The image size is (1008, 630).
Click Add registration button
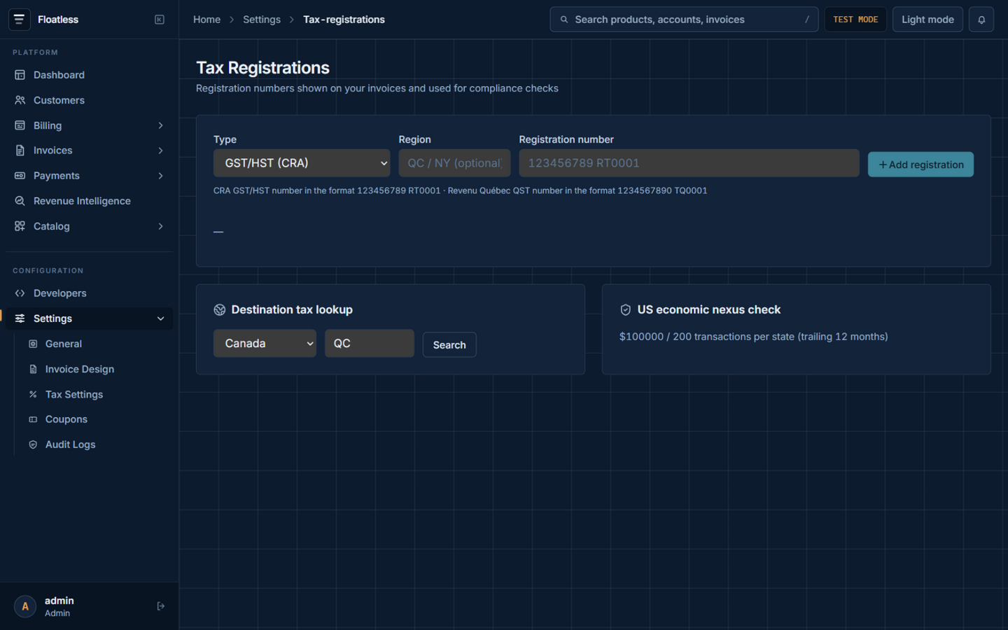[920, 164]
